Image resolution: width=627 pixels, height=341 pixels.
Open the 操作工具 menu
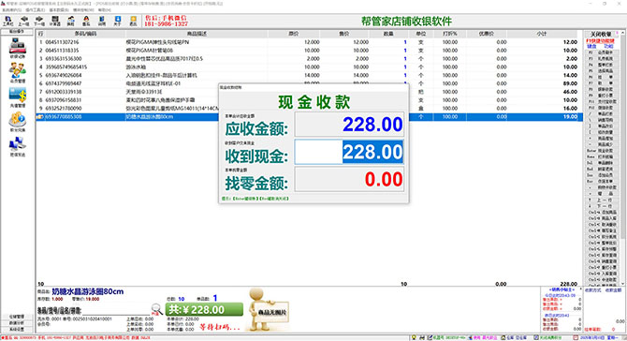pyautogui.click(x=36, y=9)
